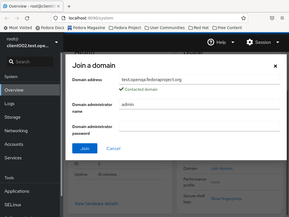
Task: Focus the Domain administrator password field
Action: click(x=200, y=126)
